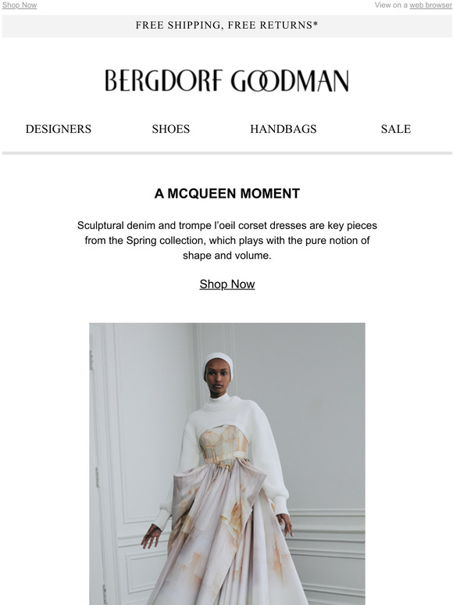
Task: Click the white cropped sweater sleeve
Action: click(270, 463)
